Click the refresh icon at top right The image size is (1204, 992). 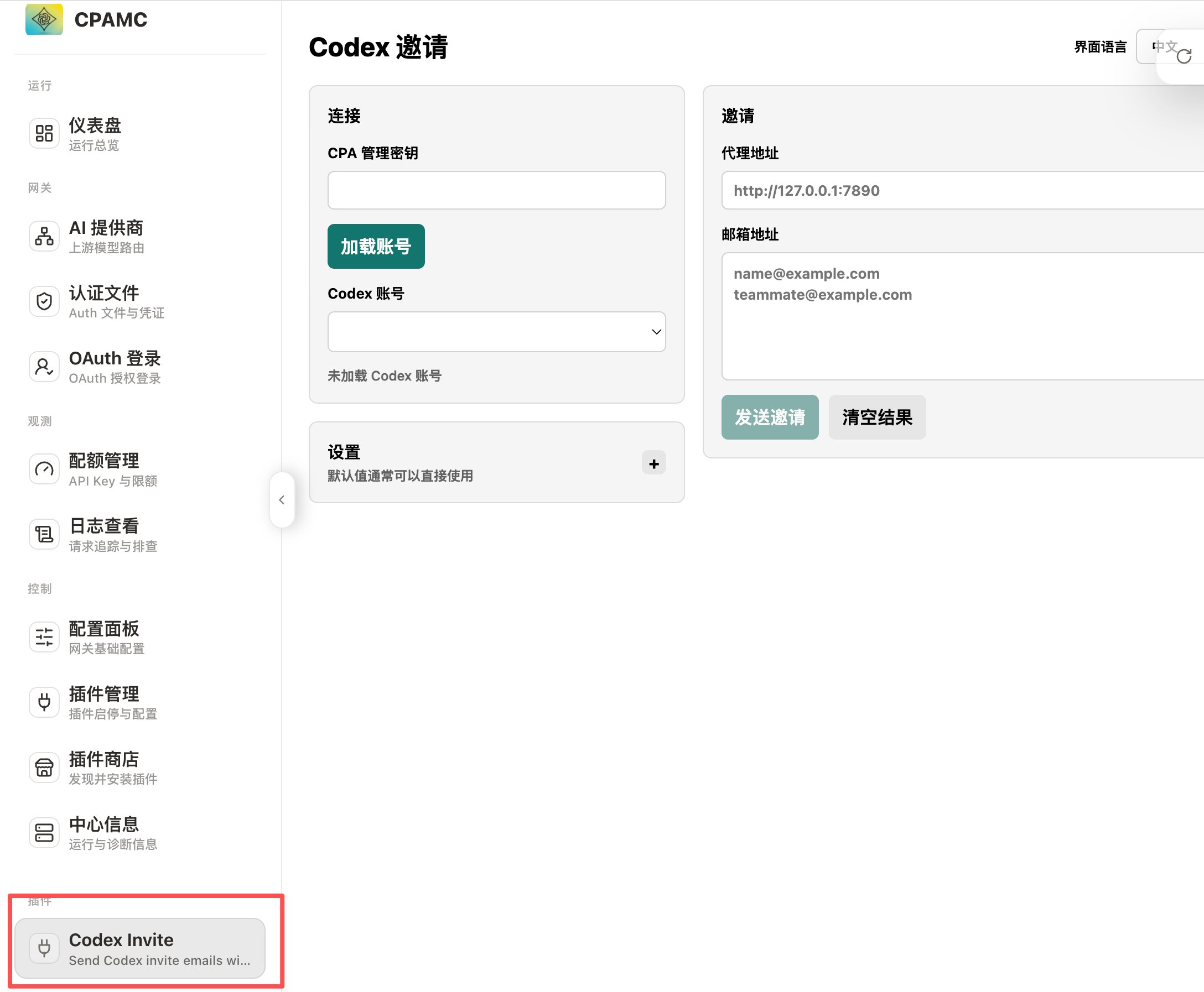(x=1184, y=55)
